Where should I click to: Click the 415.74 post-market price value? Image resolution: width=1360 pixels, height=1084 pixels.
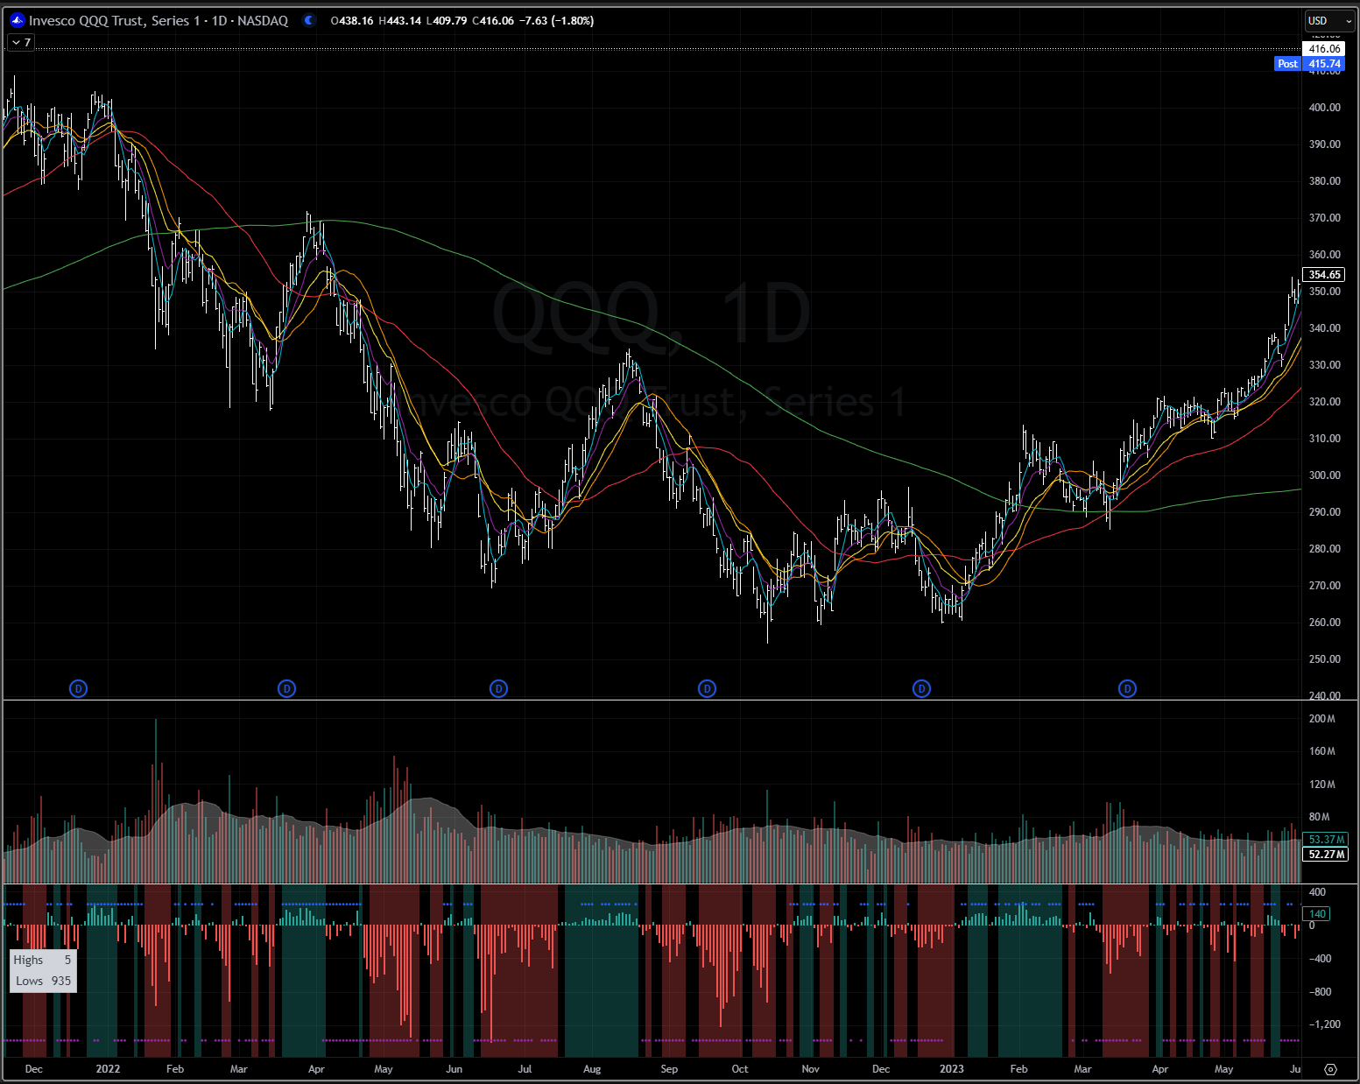tap(1324, 64)
